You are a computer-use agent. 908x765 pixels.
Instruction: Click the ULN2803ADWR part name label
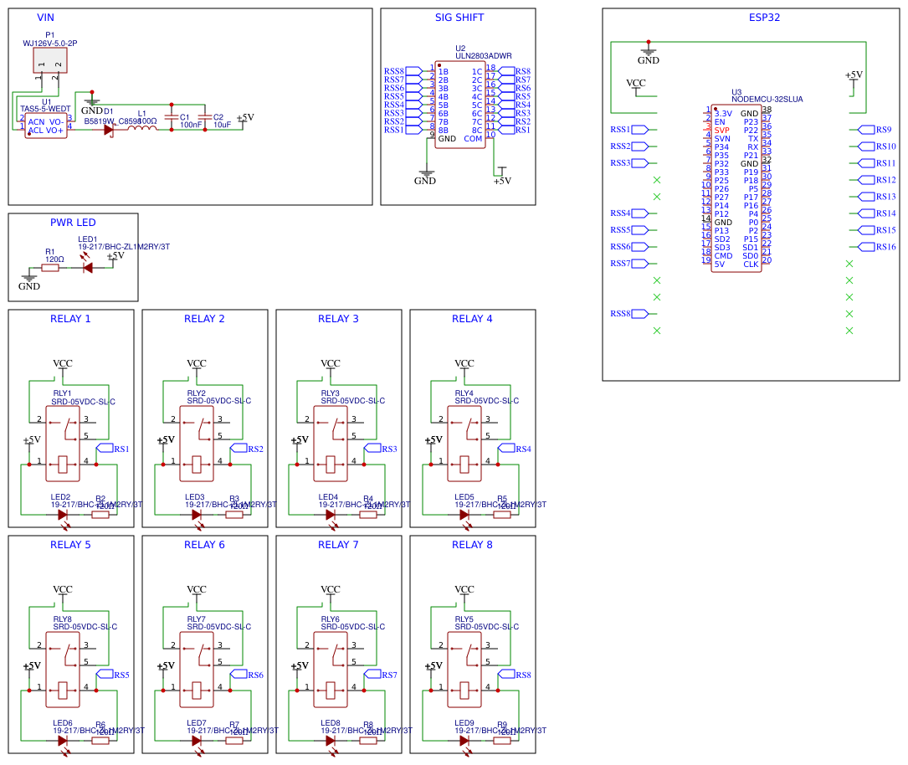[484, 56]
